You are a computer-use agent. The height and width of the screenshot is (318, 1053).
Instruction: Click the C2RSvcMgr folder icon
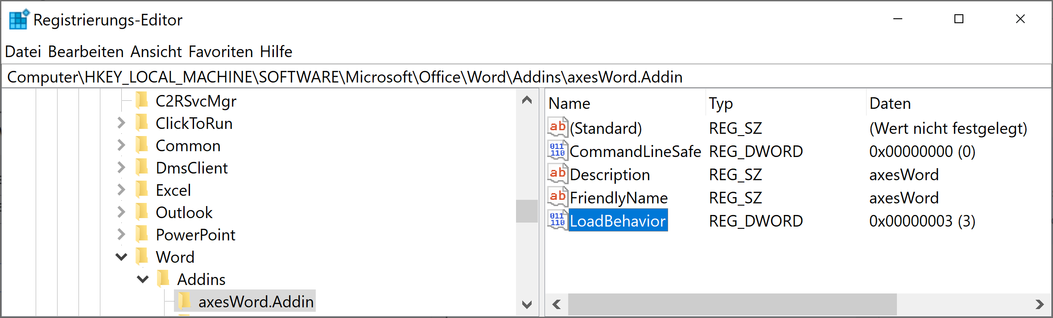[x=142, y=101]
